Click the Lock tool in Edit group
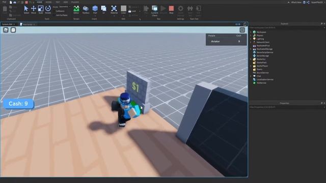 [x=132, y=11]
